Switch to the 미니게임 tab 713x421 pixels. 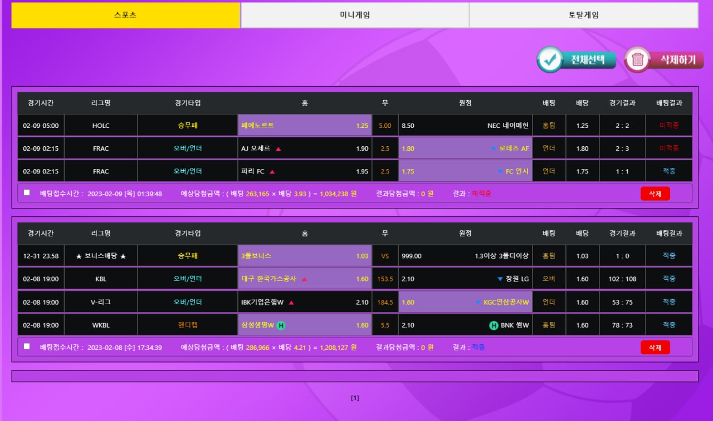pos(355,16)
